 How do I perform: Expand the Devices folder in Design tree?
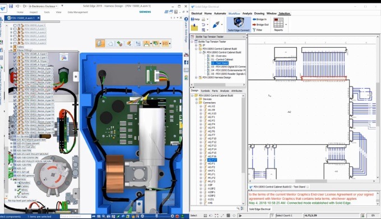[x=197, y=99]
